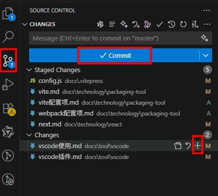Image resolution: width=218 pixels, height=196 pixels.
Task: Click the refresh icon in Changes toolbar
Action: coord(183,24)
